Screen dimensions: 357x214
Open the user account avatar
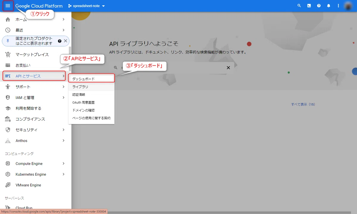pos(348,6)
